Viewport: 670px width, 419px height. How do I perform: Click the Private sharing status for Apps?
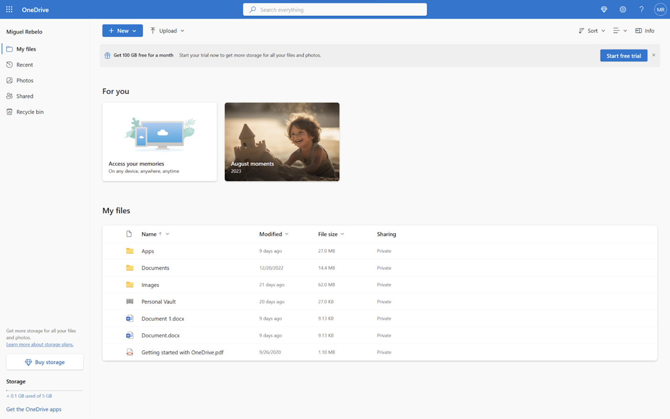(x=384, y=251)
